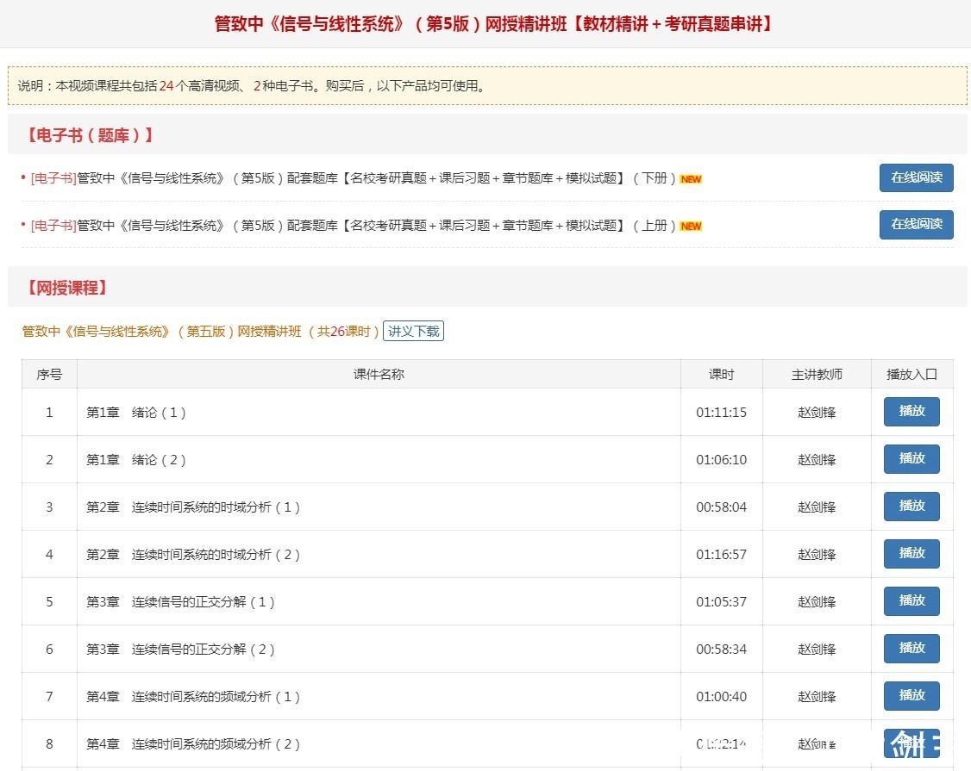
Task: Download the lecture notes via 讲义下载
Action: click(413, 331)
